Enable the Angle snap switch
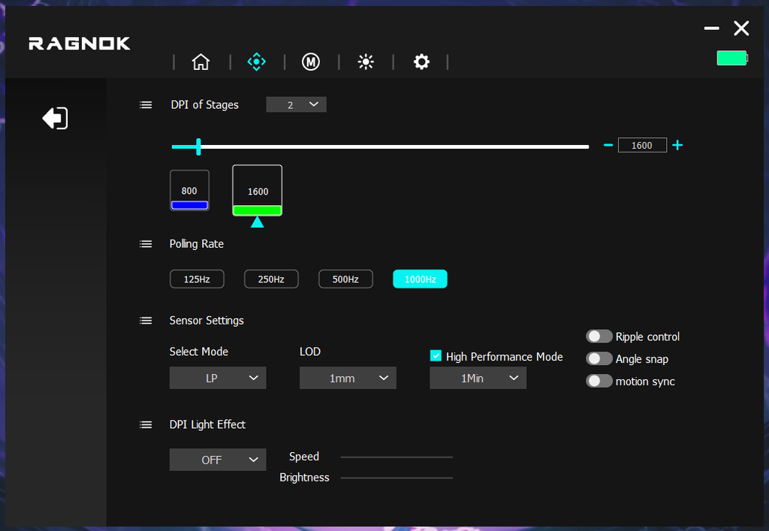Screen dimensions: 769x531 (x=599, y=359)
